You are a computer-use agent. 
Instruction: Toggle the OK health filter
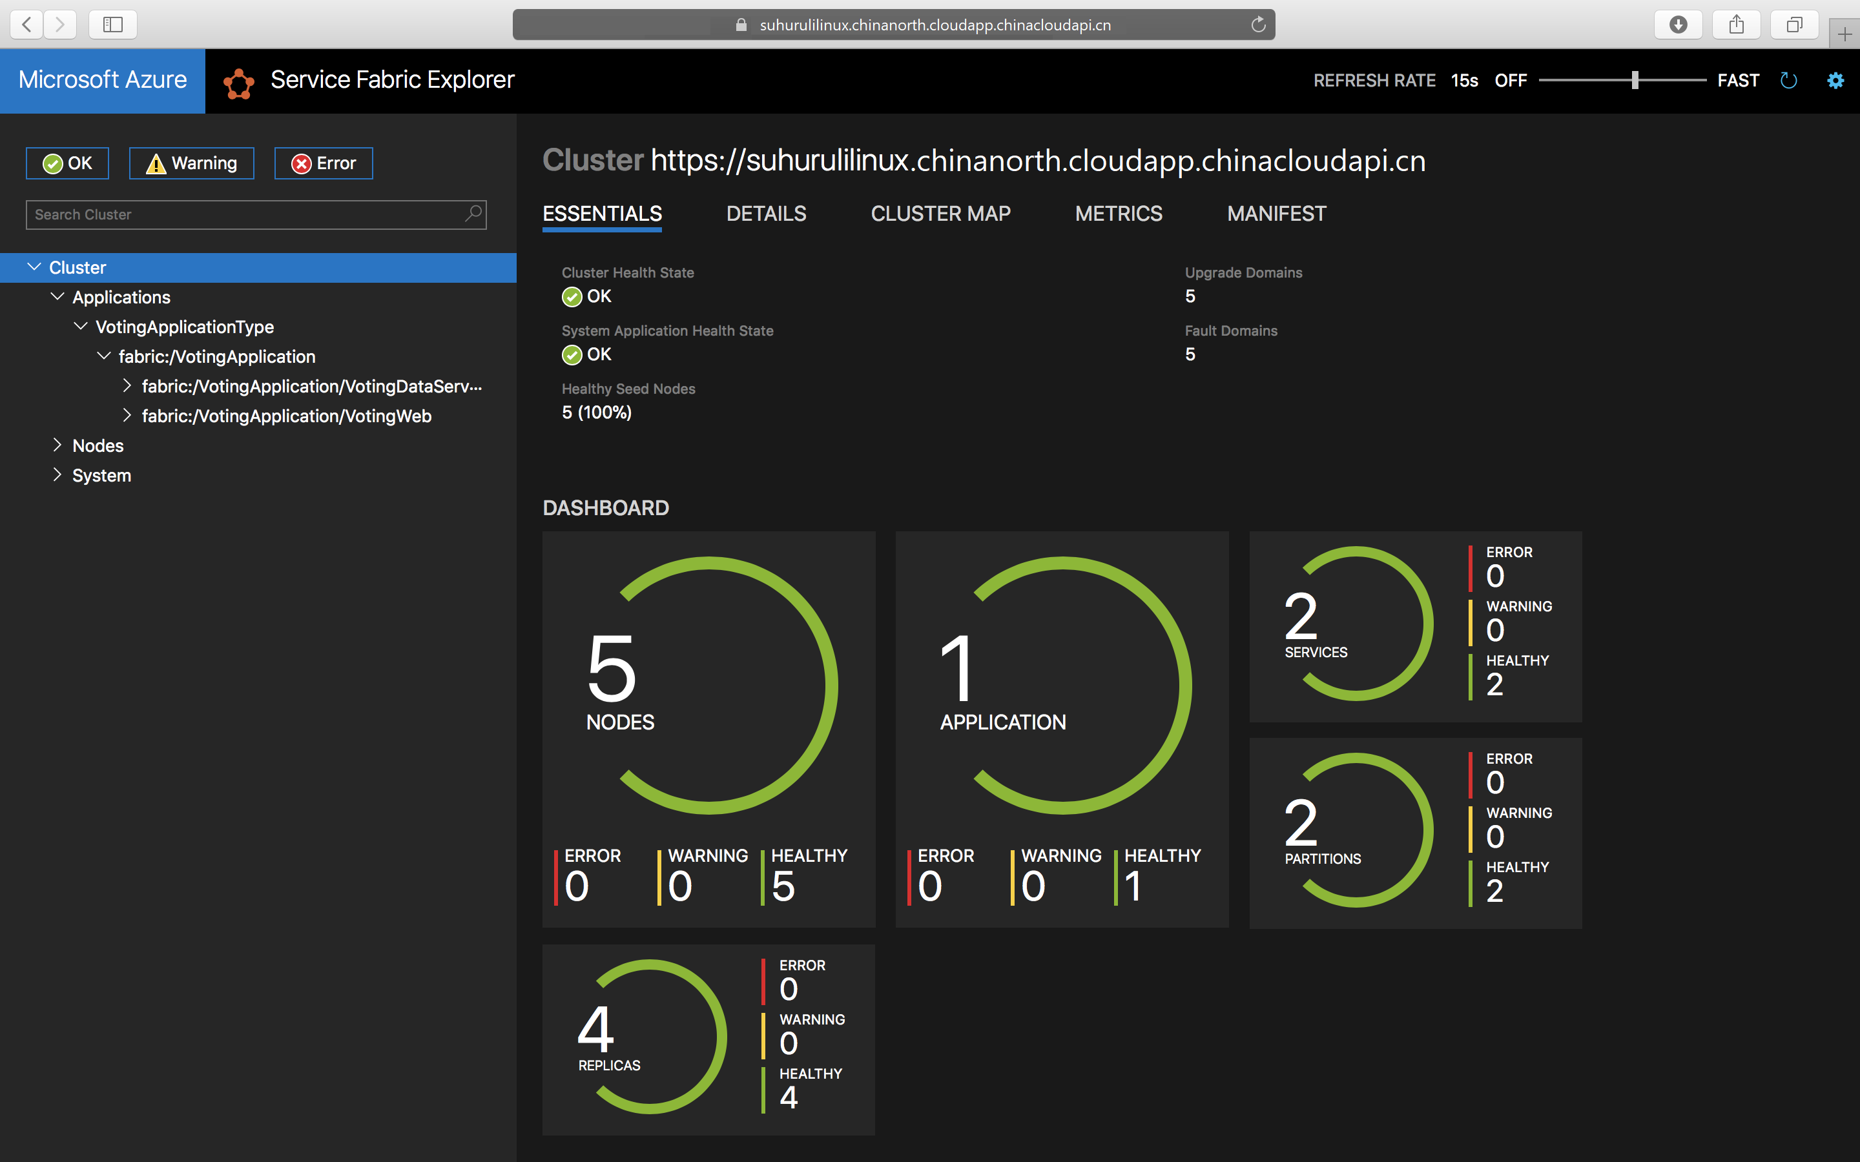(x=68, y=163)
